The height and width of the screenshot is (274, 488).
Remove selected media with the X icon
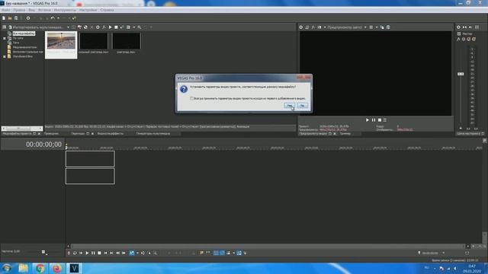click(x=91, y=27)
